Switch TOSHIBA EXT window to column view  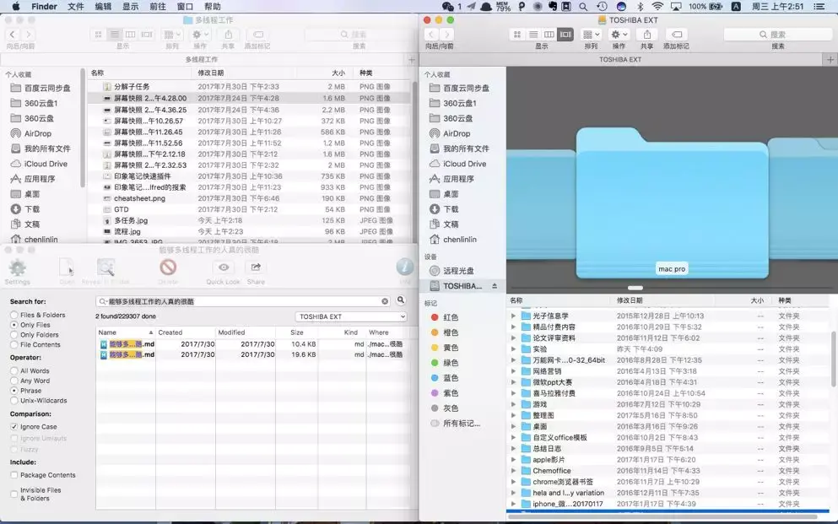[x=549, y=35]
